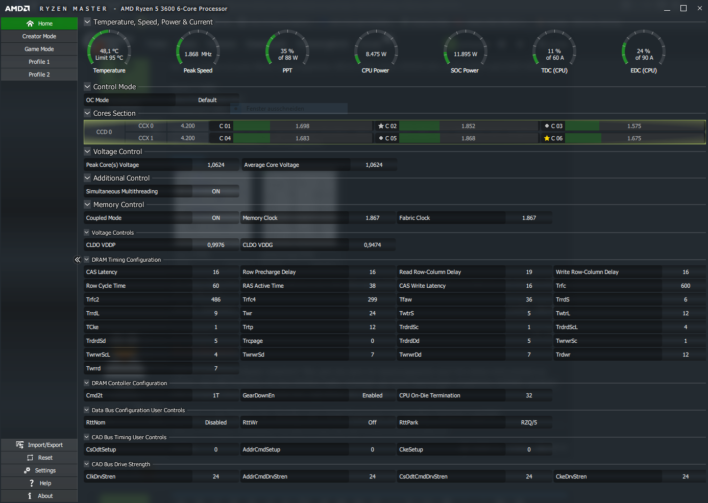Collapse CAD Bus Timing User Controls

pos(87,437)
